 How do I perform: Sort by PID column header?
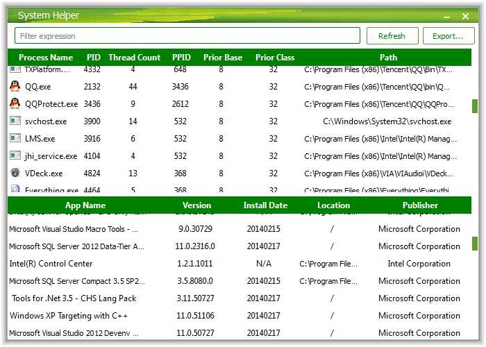tap(94, 58)
